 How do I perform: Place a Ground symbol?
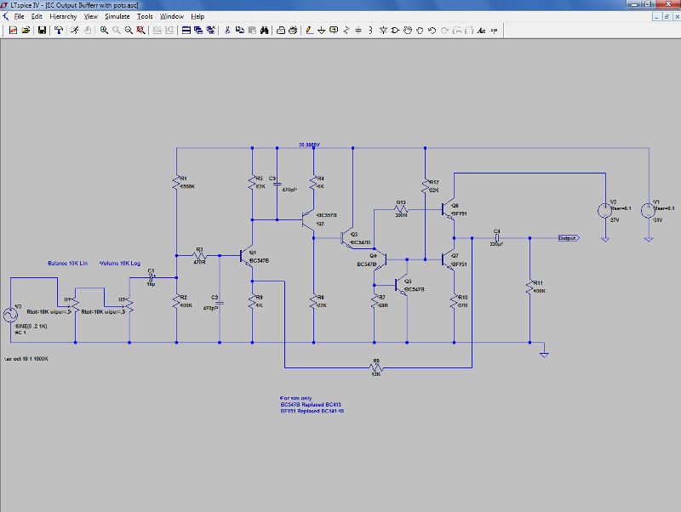[322, 31]
